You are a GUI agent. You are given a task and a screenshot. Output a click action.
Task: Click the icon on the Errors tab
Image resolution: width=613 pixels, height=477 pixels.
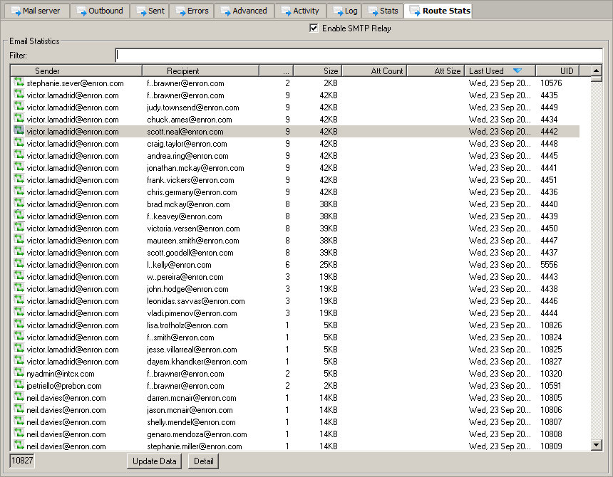[181, 11]
